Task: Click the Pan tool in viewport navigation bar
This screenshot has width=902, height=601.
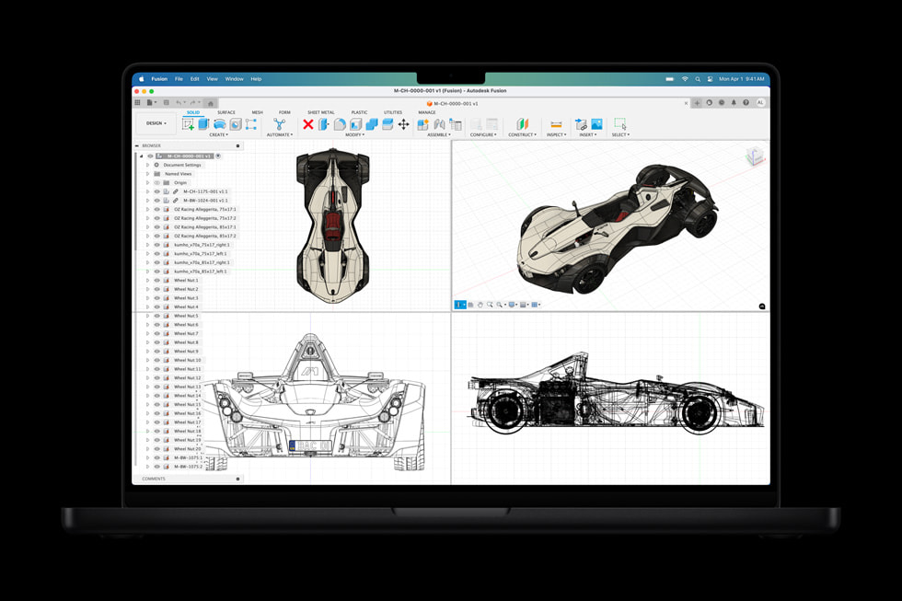Action: 480,304
